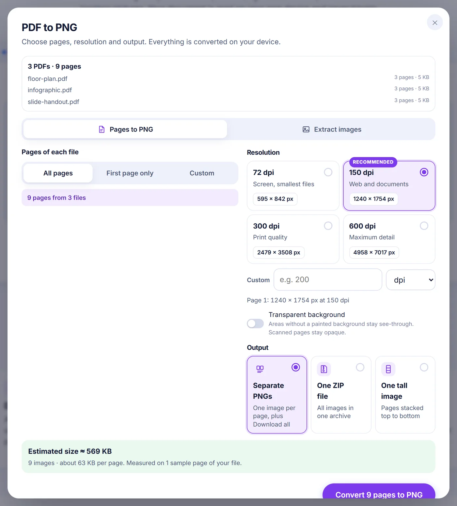
Task: Click the 9 pages from 3 files banner
Action: (x=130, y=198)
